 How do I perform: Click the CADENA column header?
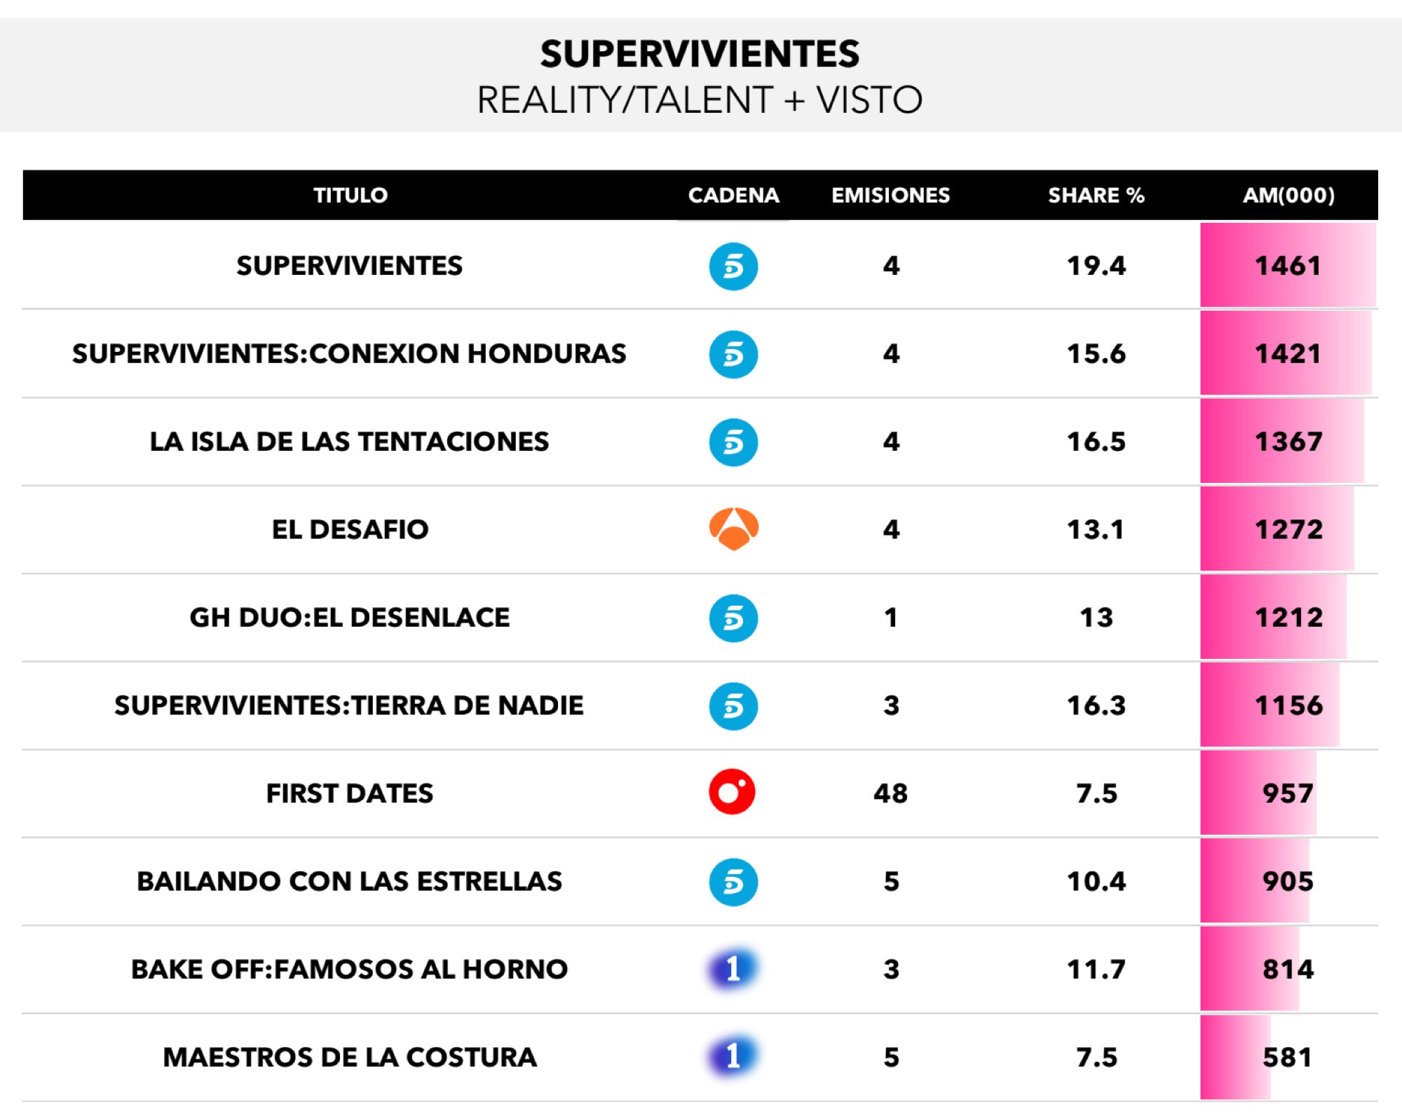(733, 195)
